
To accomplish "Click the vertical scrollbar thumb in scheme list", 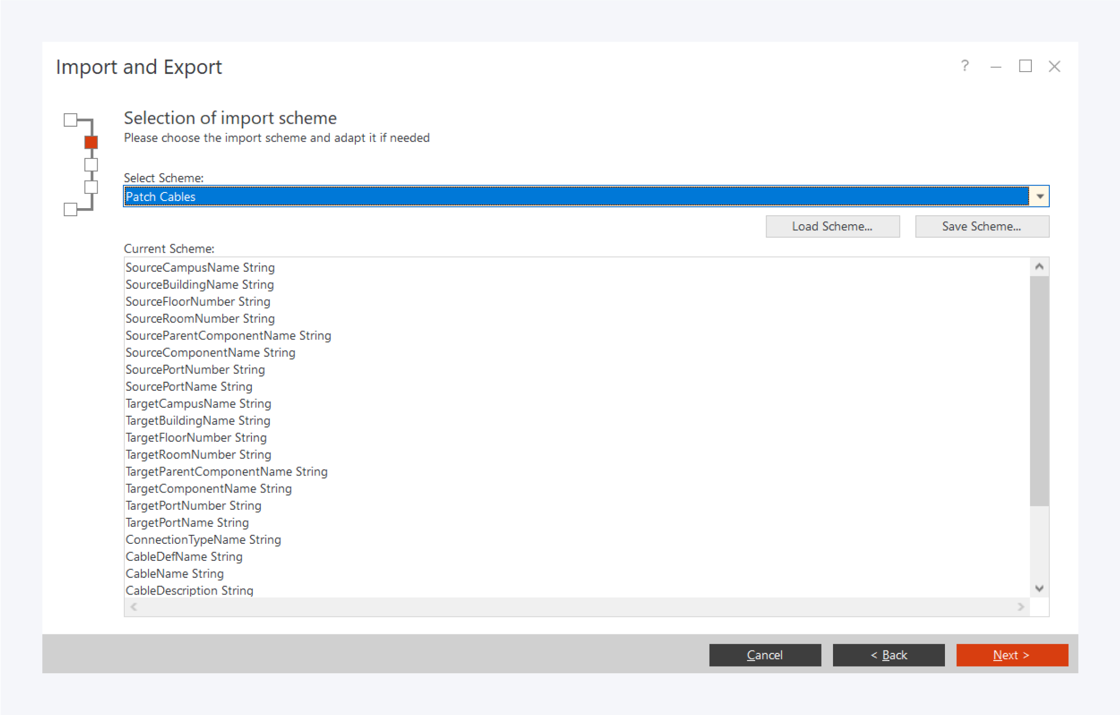I will pos(1039,391).
